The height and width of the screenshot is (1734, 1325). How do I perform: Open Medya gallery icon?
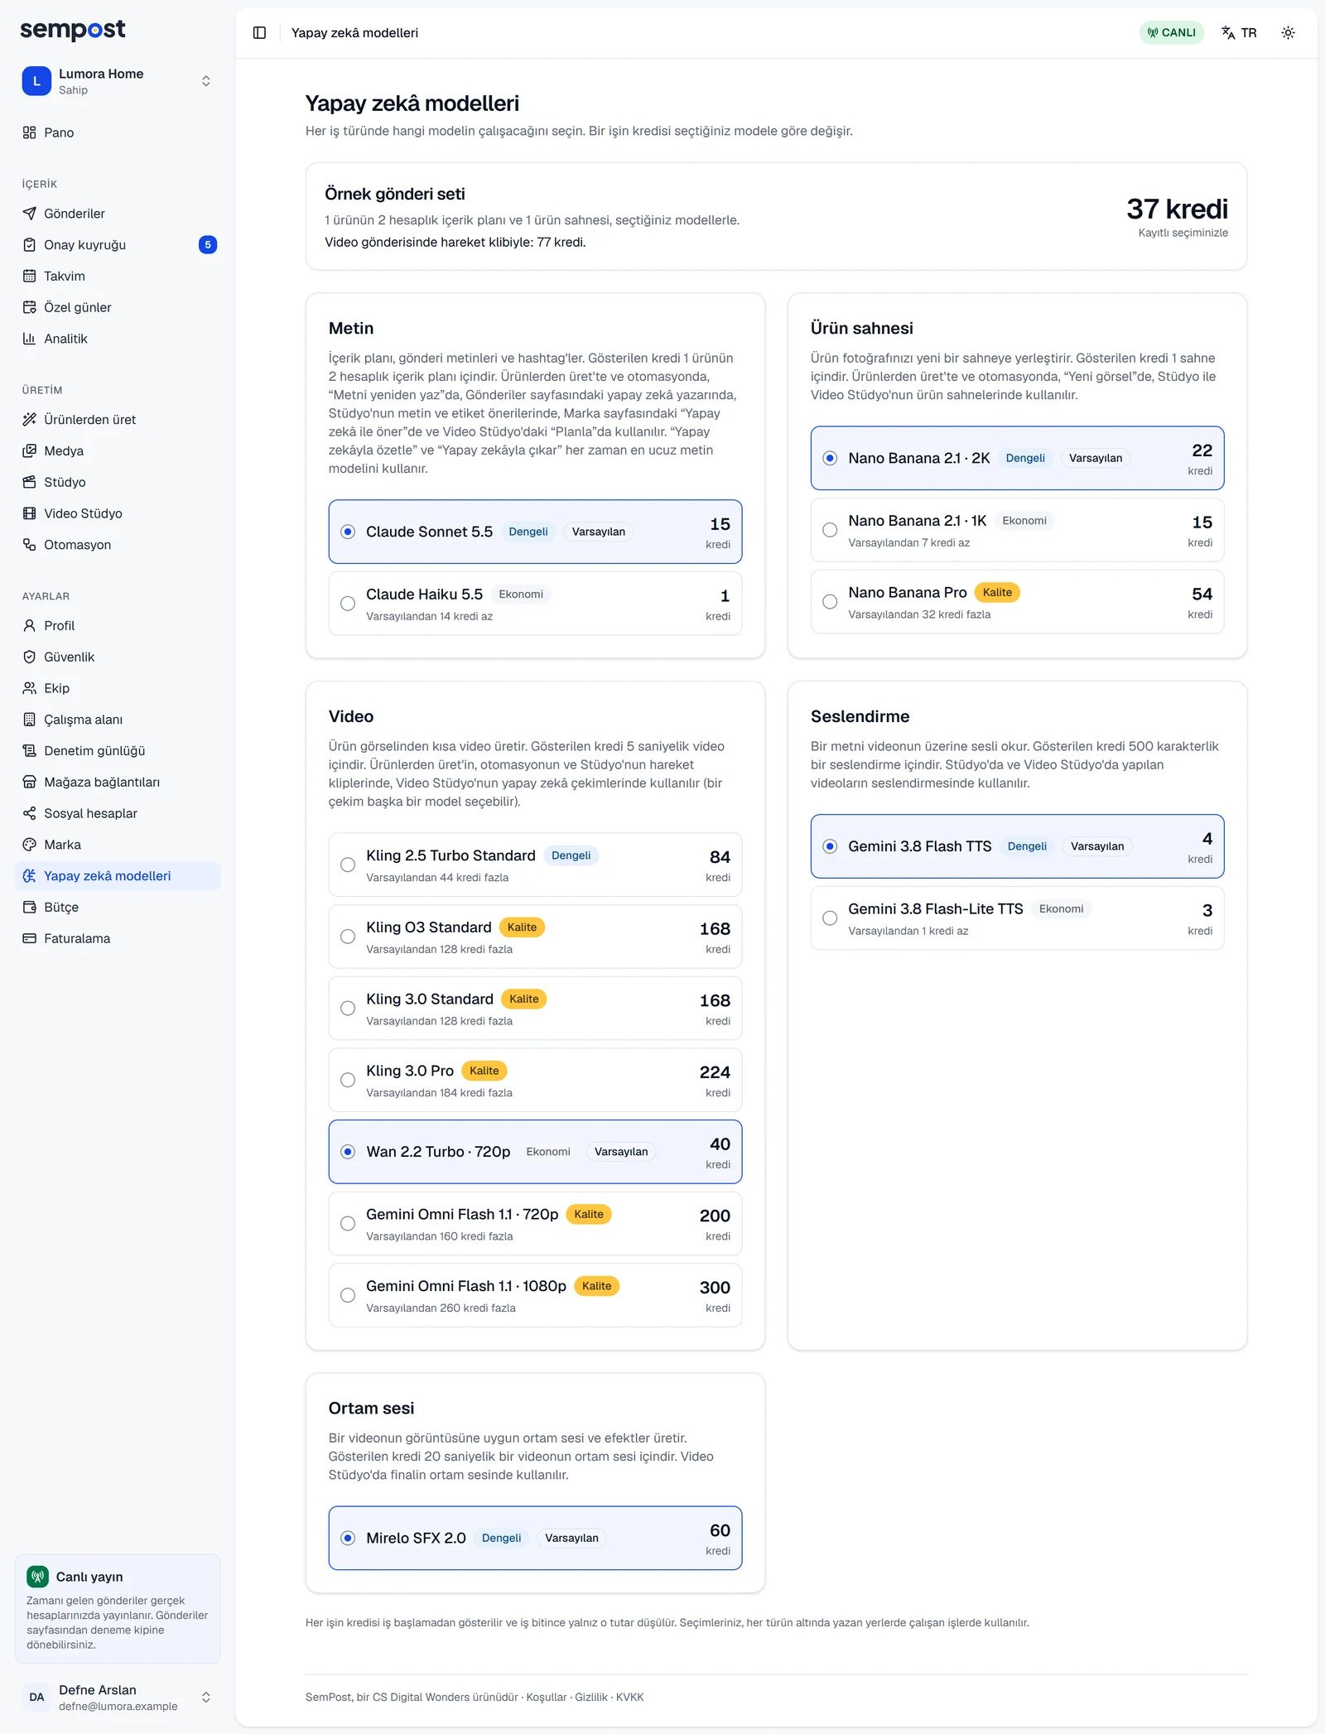30,451
